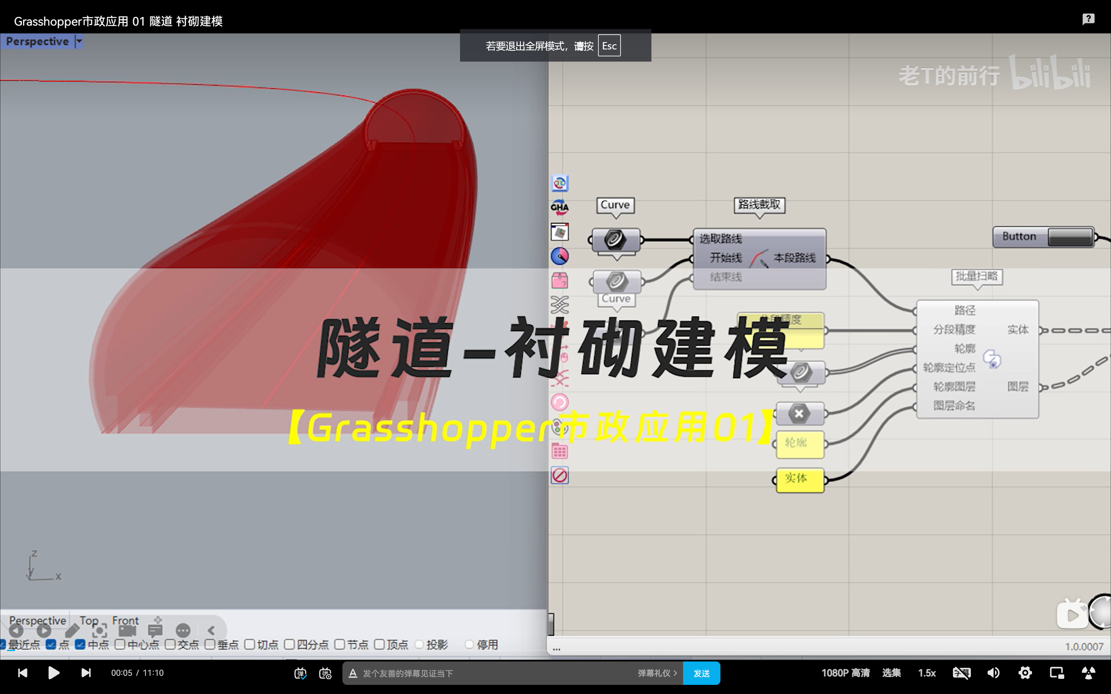Expand the Perspective viewport dropdown arrow
1111x694 pixels.
click(x=79, y=41)
